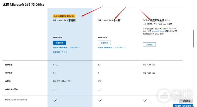Click the 高达 6 TB (每人 1 TB) cell
The width and height of the screenshot is (197, 107).
pos(62,81)
